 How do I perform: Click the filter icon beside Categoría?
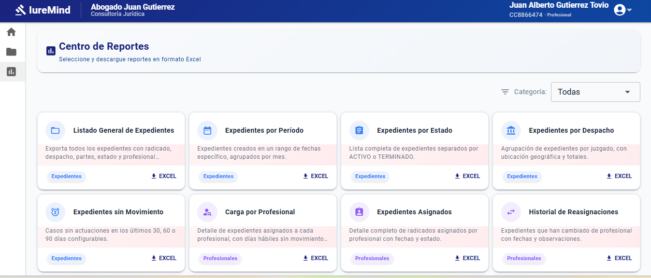(505, 92)
